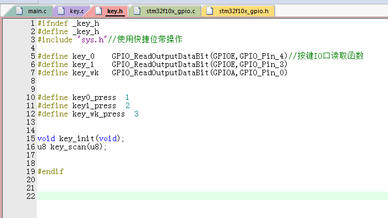Viewport: 388px width, 218px height.
Task: Click the key0_press macro name
Action: pyautogui.click(x=94, y=98)
